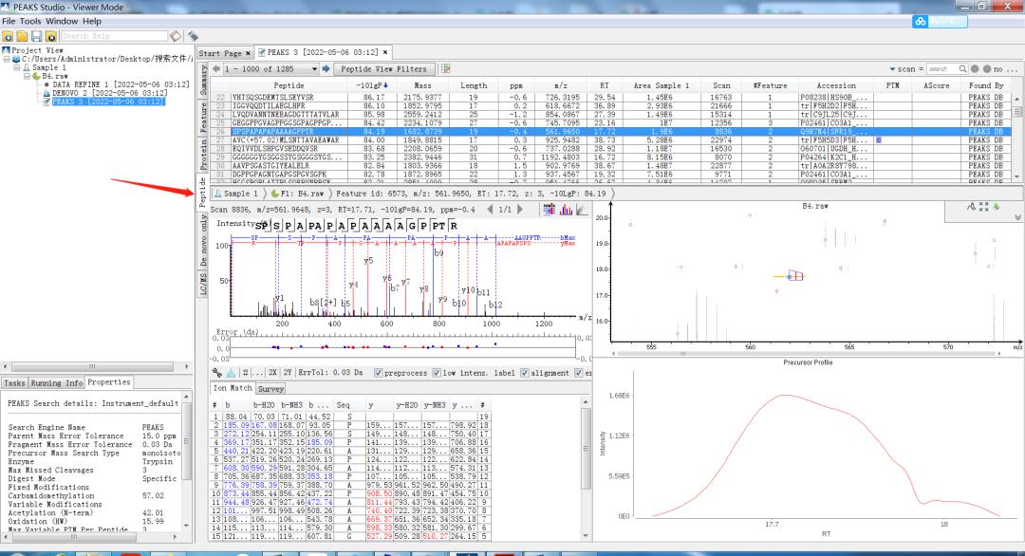This screenshot has height=556, width=1025.
Task: Click the next page blue arrow
Action: coord(327,69)
